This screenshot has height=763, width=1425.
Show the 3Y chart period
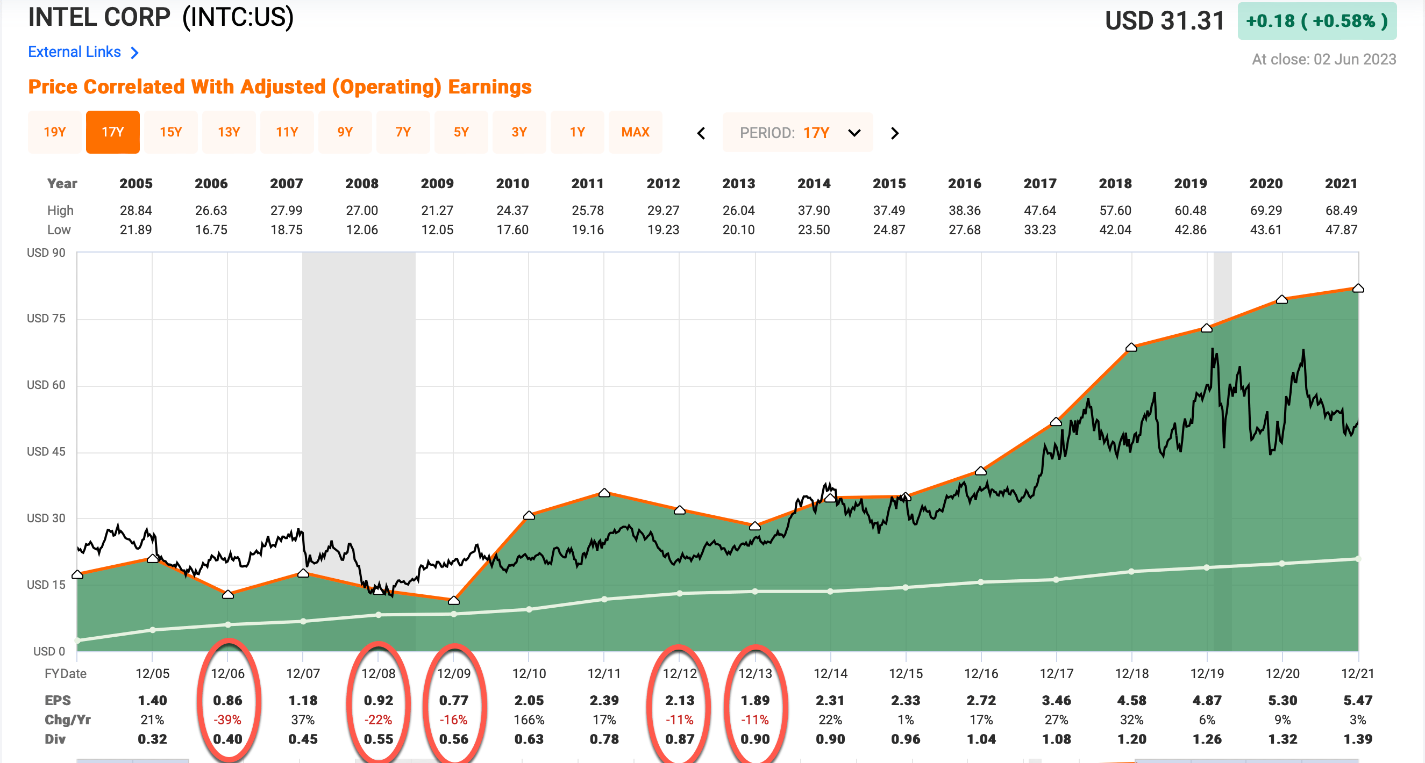519,132
